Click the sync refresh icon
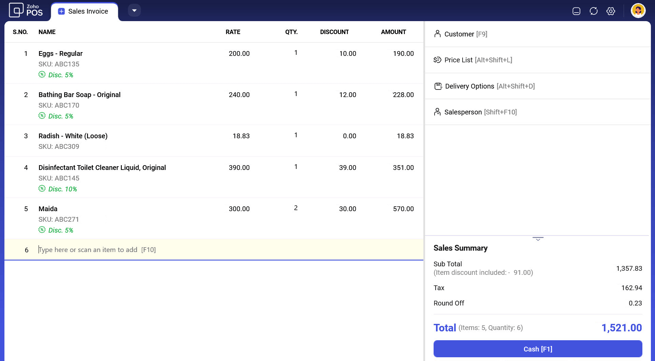655x361 pixels. pos(594,11)
